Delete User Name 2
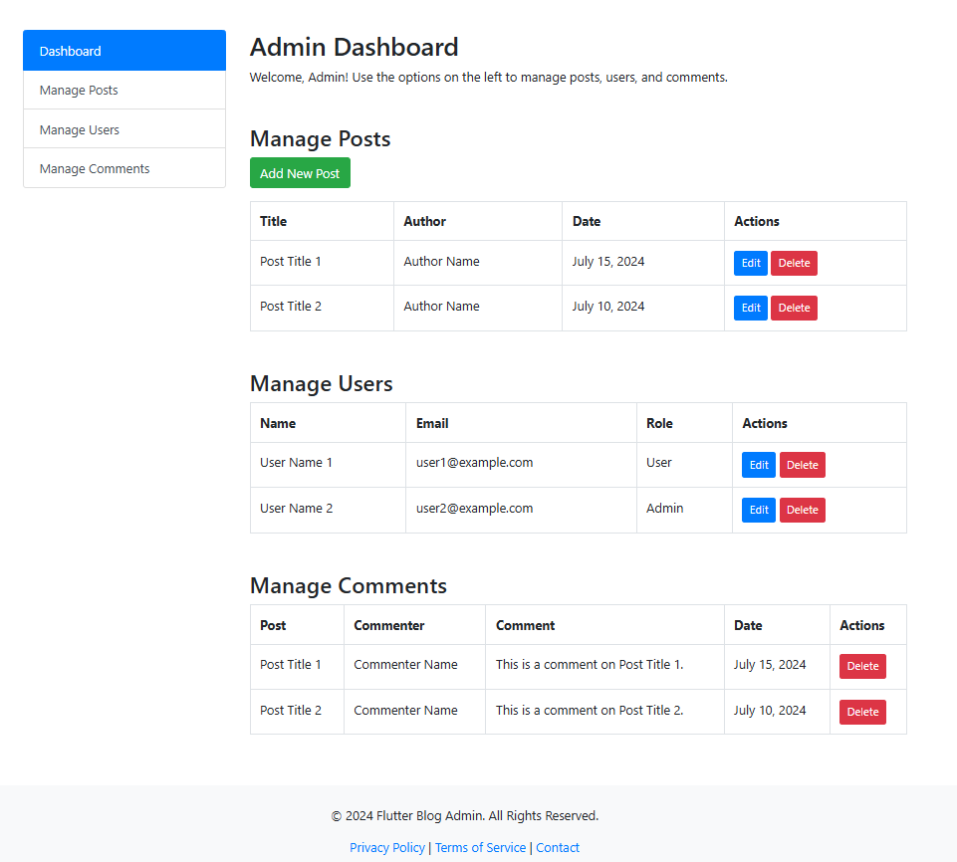Image resolution: width=957 pixels, height=862 pixels. pyautogui.click(x=802, y=510)
